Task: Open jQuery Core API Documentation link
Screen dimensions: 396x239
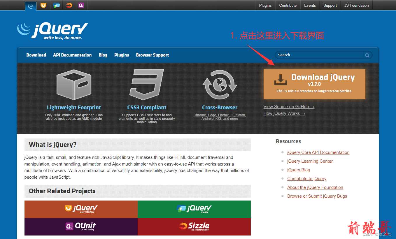Action: (318, 152)
